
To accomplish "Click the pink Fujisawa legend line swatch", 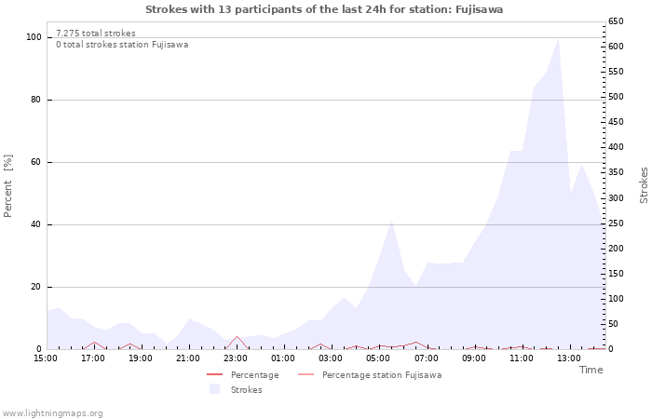I will (306, 375).
